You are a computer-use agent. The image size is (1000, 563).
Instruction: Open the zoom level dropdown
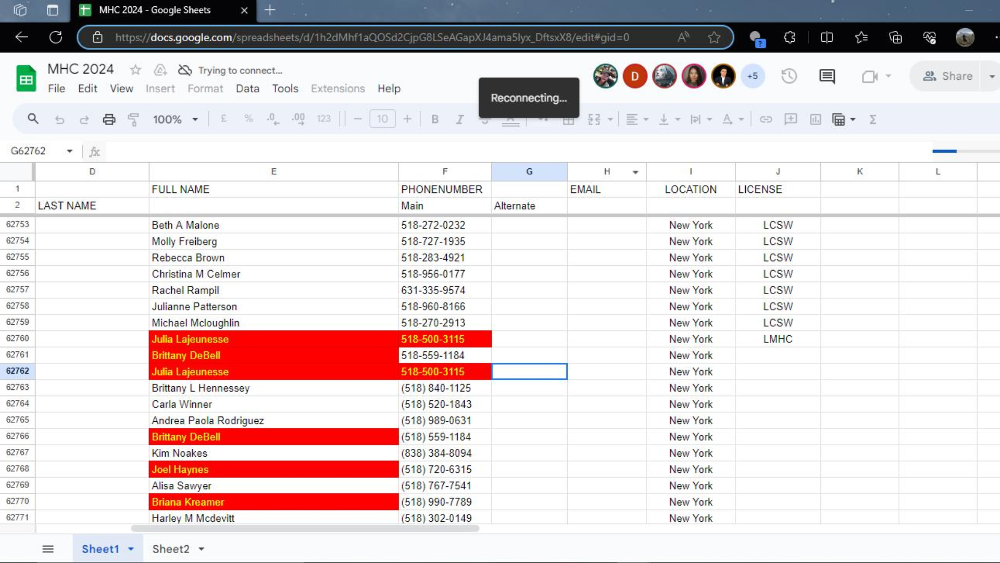pos(176,119)
